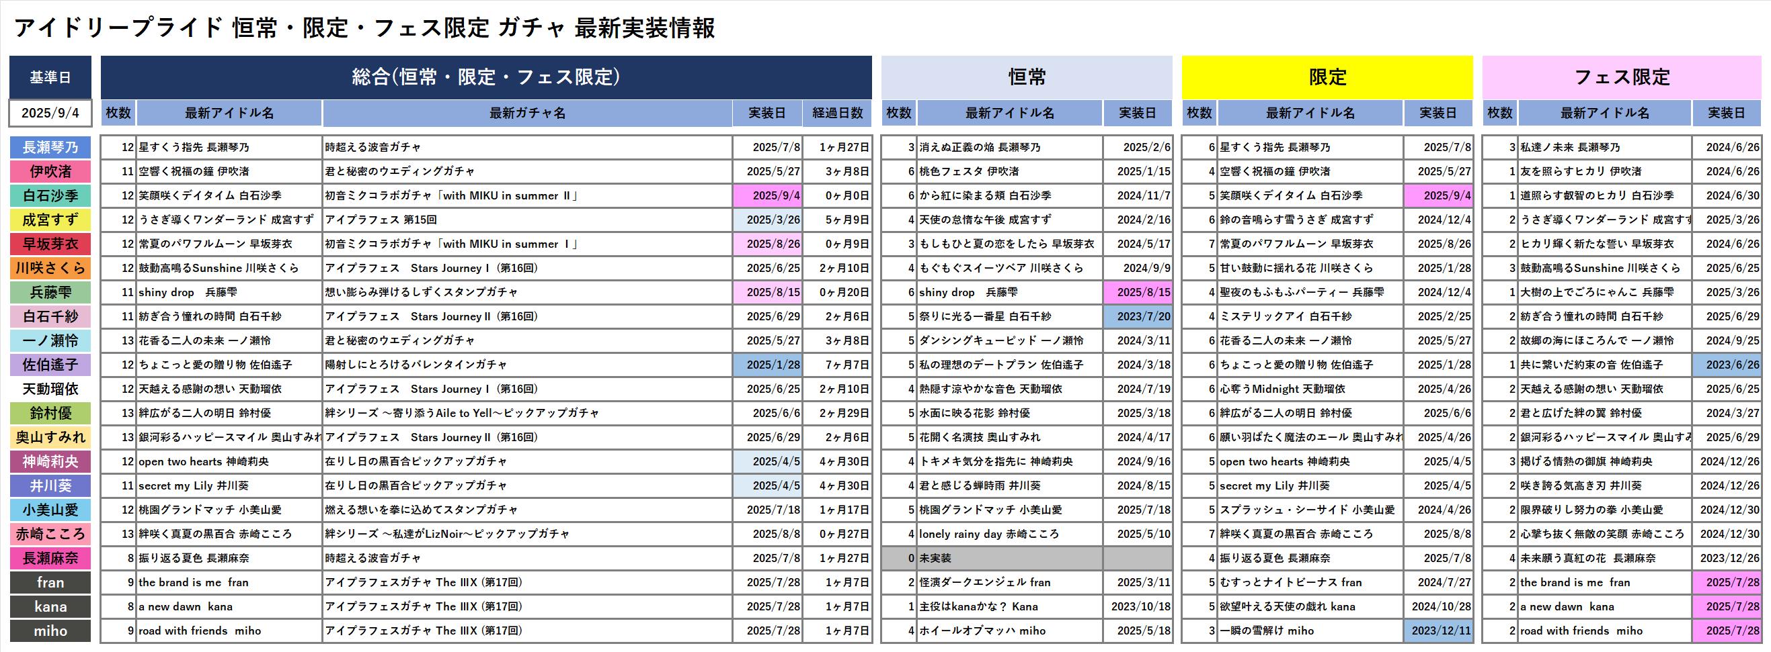
Task: Click the 基準日 date field showing 2025/9/4
Action: 50,113
